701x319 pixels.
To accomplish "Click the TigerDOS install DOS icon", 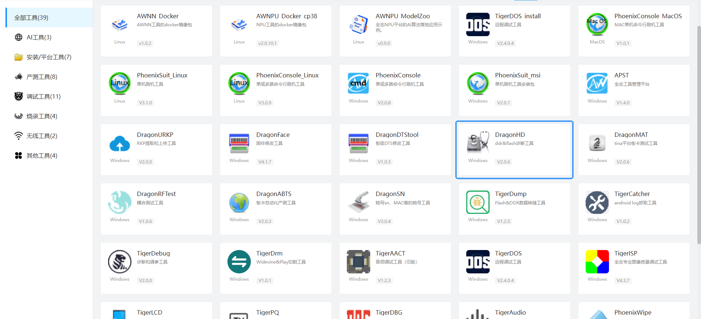I will (x=478, y=24).
